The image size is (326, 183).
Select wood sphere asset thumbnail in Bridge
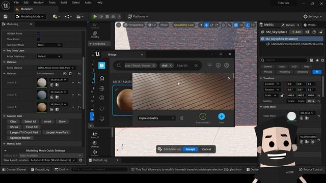click(x=123, y=101)
